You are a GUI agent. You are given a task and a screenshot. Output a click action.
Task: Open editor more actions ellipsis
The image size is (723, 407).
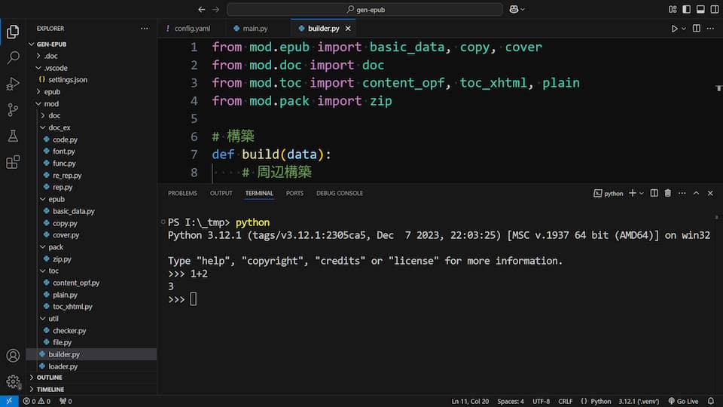click(x=710, y=29)
